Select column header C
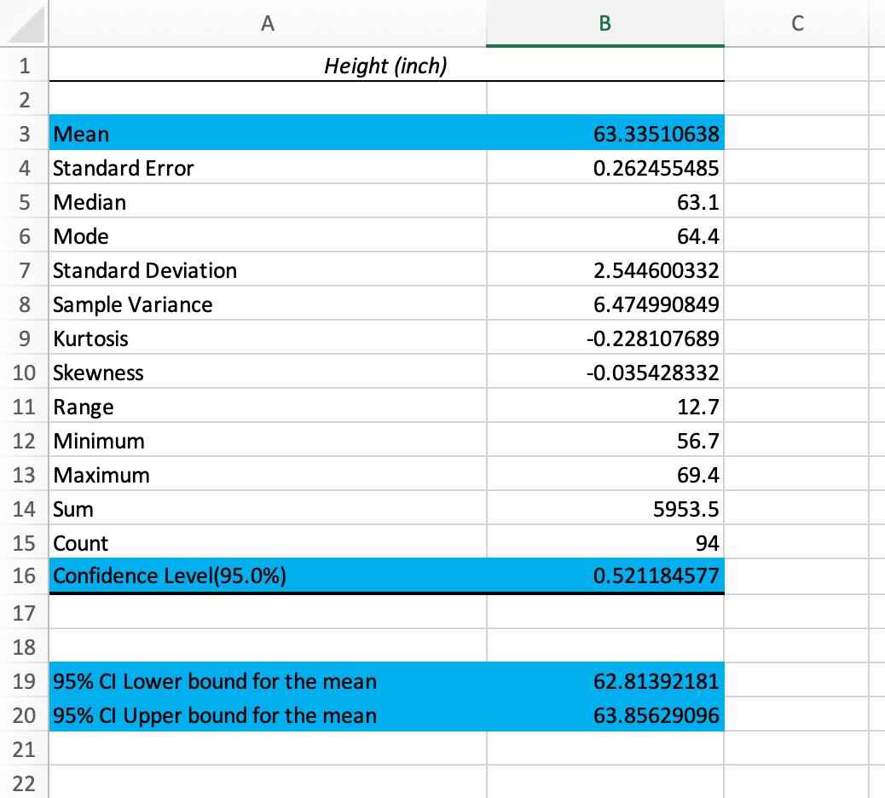885x798 pixels. [798, 24]
